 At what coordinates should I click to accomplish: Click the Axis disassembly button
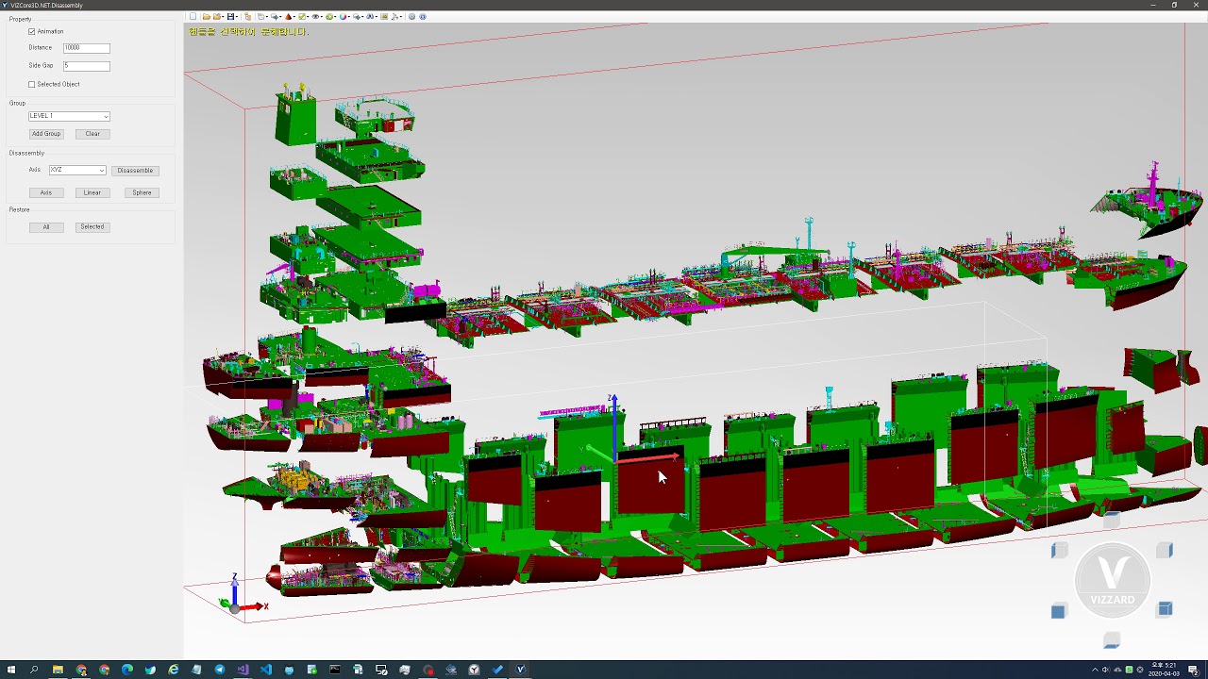pyautogui.click(x=46, y=192)
